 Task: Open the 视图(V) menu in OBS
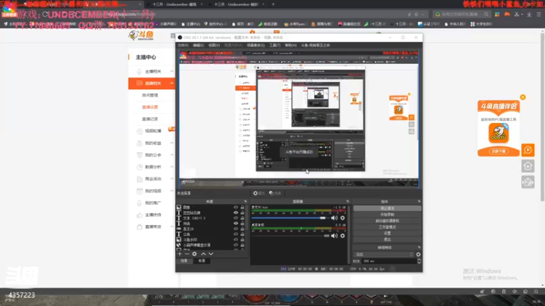tap(214, 45)
